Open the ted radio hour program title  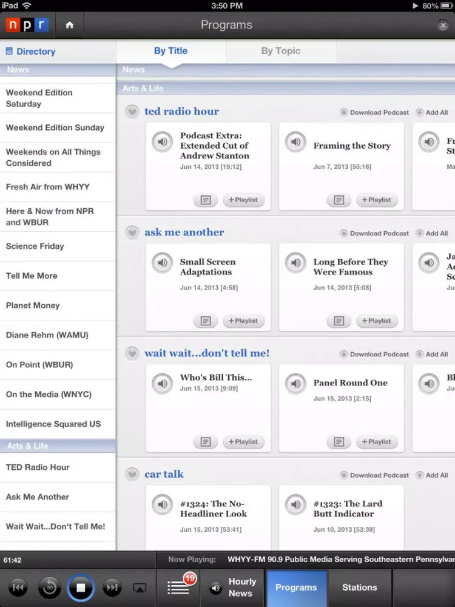click(x=181, y=112)
